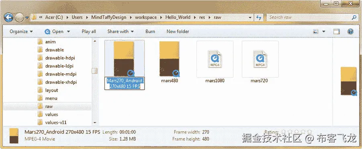The image size is (362, 149).
Task: Expand the Open button dropdown arrow
Action: (x=69, y=32)
